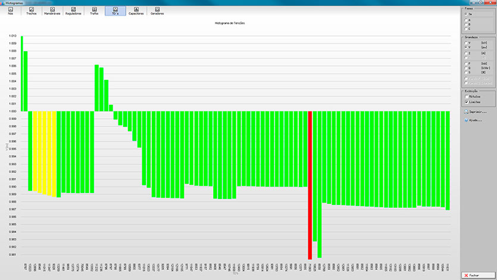Uncheck the Limites checkbox
The height and width of the screenshot is (280, 497).
[466, 101]
